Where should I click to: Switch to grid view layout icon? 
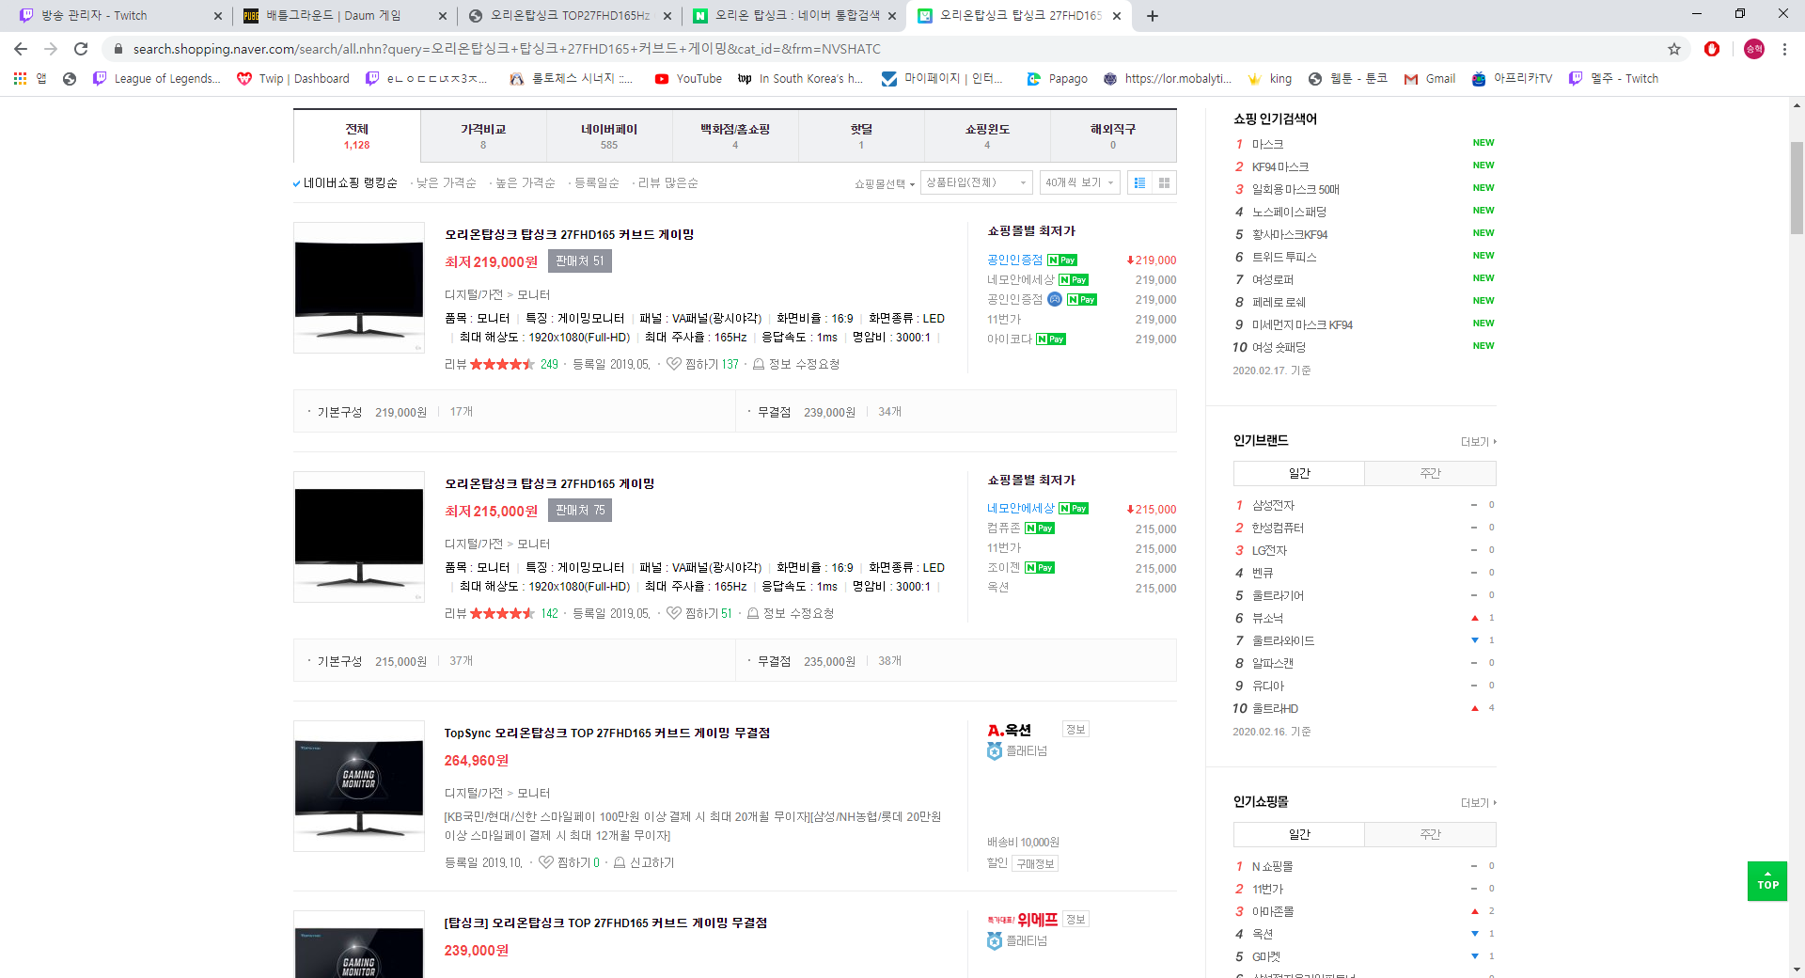[1164, 183]
